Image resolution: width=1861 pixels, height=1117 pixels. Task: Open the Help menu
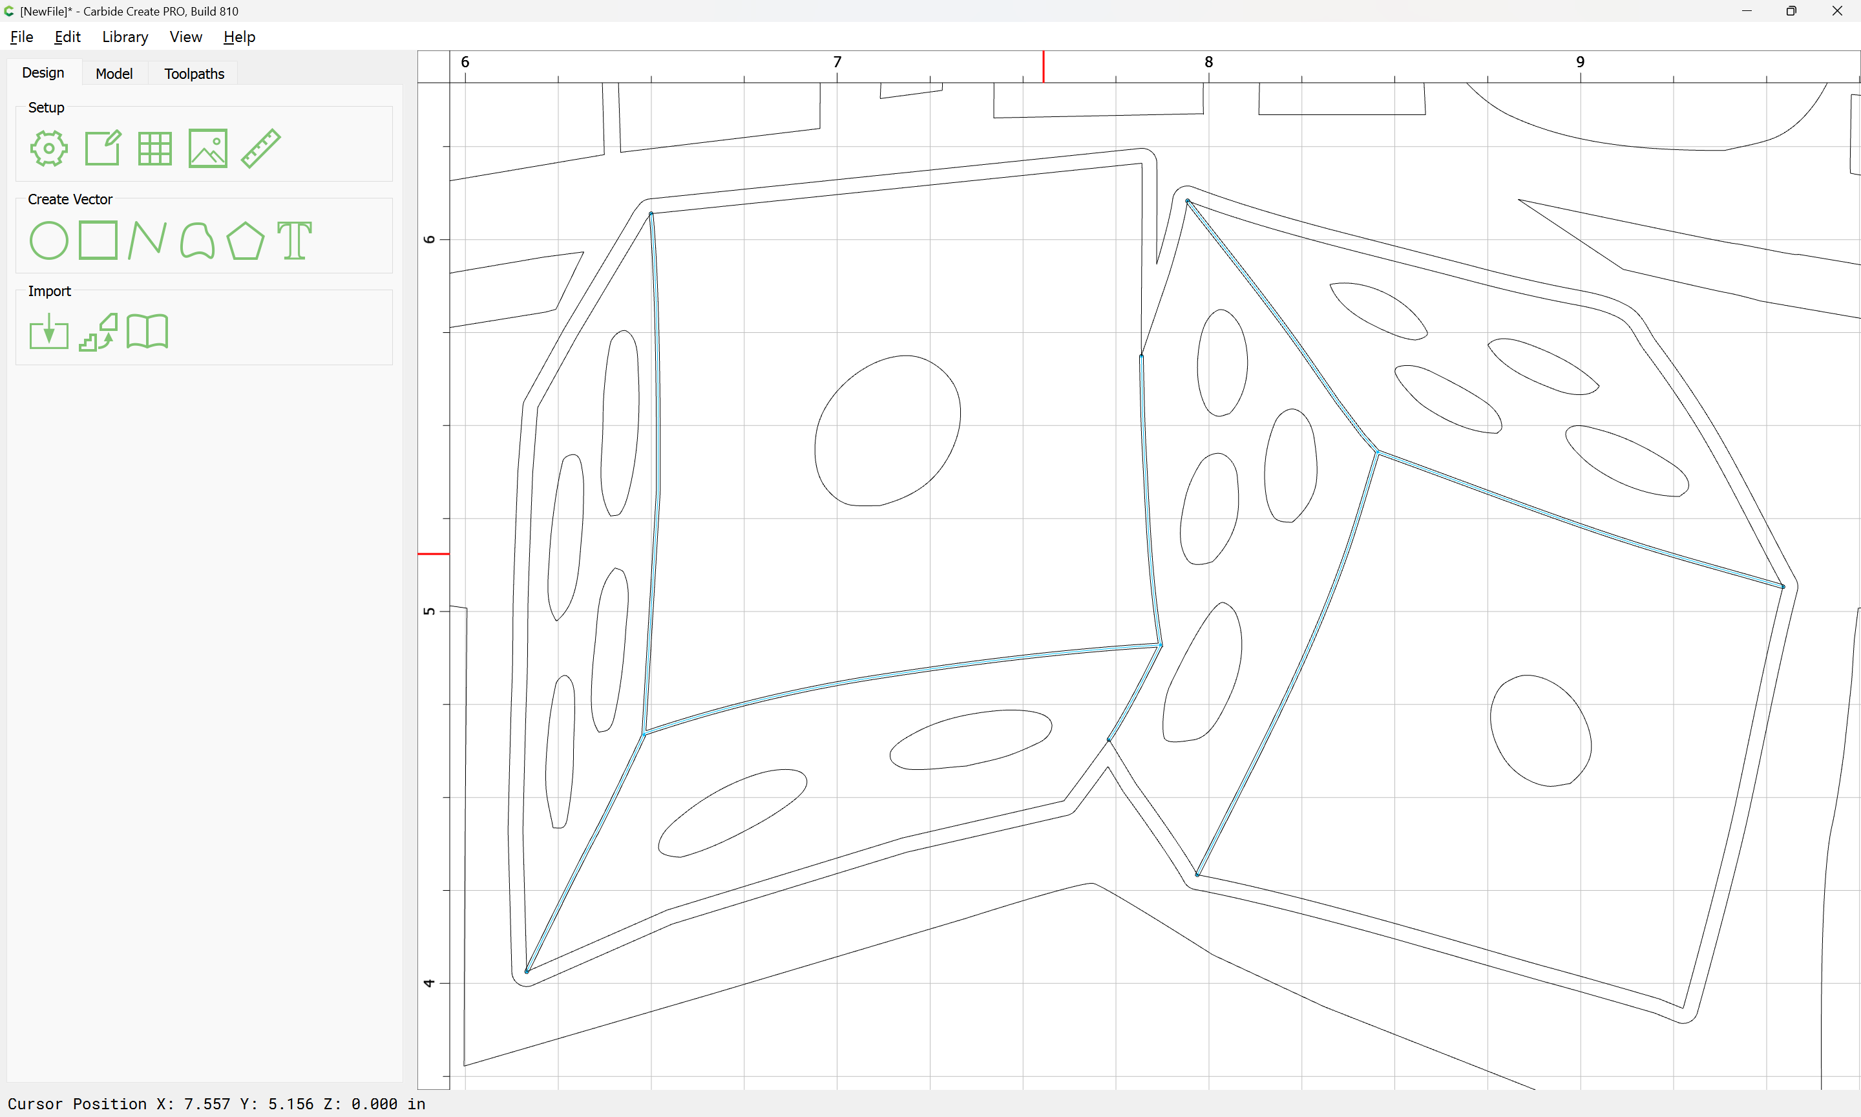pyautogui.click(x=239, y=37)
